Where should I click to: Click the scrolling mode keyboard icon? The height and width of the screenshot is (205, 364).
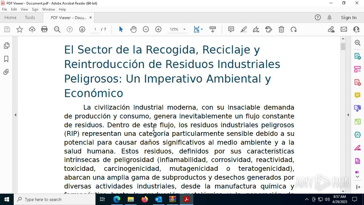213,29
